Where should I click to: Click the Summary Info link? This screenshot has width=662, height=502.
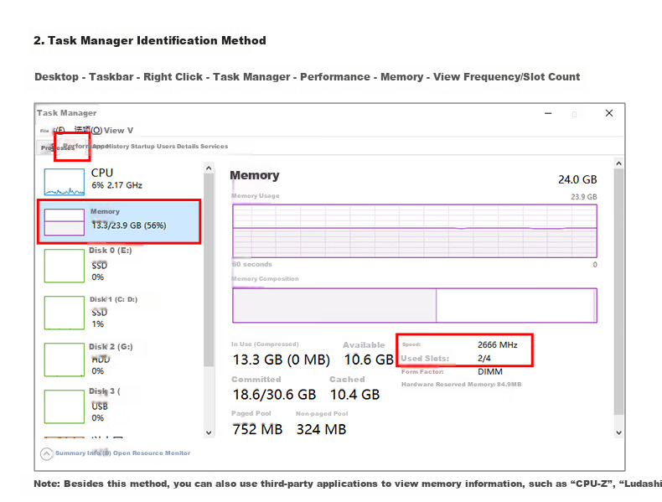click(x=83, y=453)
